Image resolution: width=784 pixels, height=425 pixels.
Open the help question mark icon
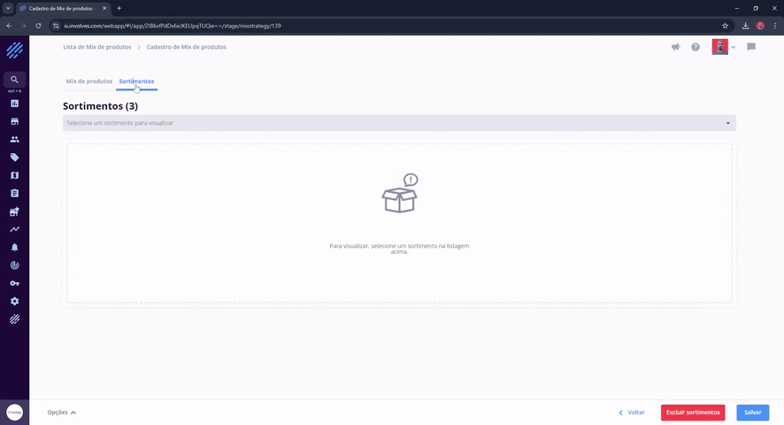tap(696, 47)
